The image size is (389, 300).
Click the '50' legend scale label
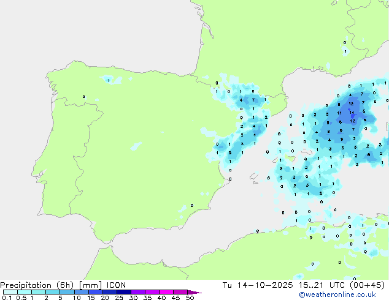coord(190,298)
